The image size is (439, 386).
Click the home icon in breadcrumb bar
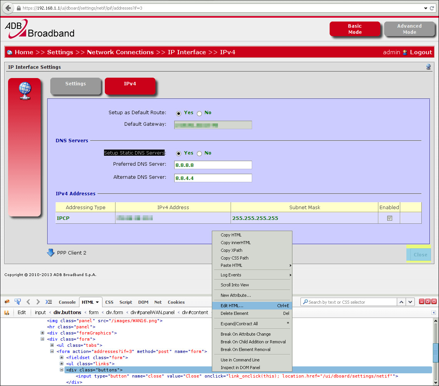click(x=10, y=52)
